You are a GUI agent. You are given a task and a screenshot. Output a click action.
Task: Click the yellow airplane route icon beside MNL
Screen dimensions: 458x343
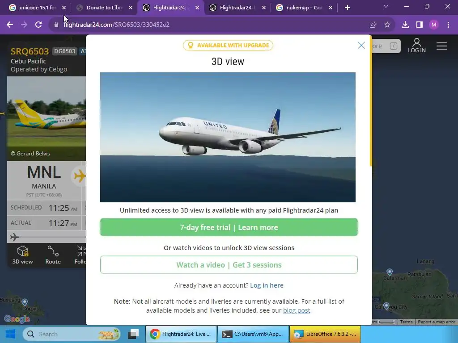[79, 176]
